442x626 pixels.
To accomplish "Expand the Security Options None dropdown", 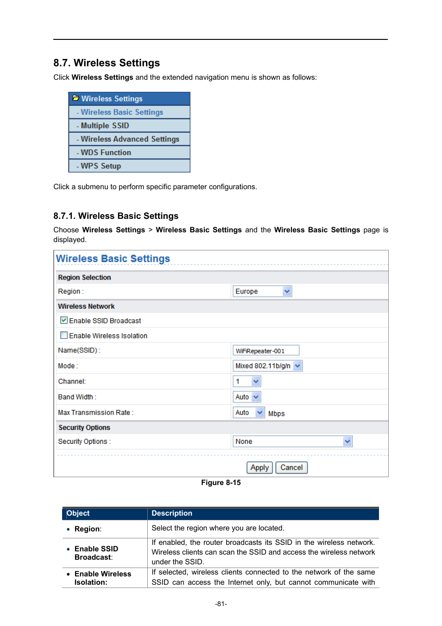I will (292, 441).
